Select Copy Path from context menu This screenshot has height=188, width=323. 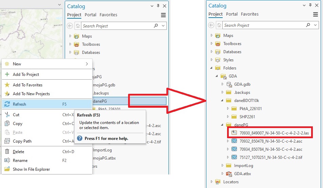(x=22, y=141)
